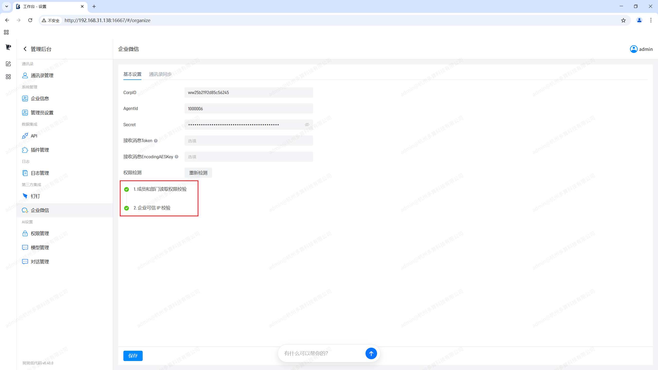Select 企业微信 in sidebar
658x370 pixels.
click(65, 210)
